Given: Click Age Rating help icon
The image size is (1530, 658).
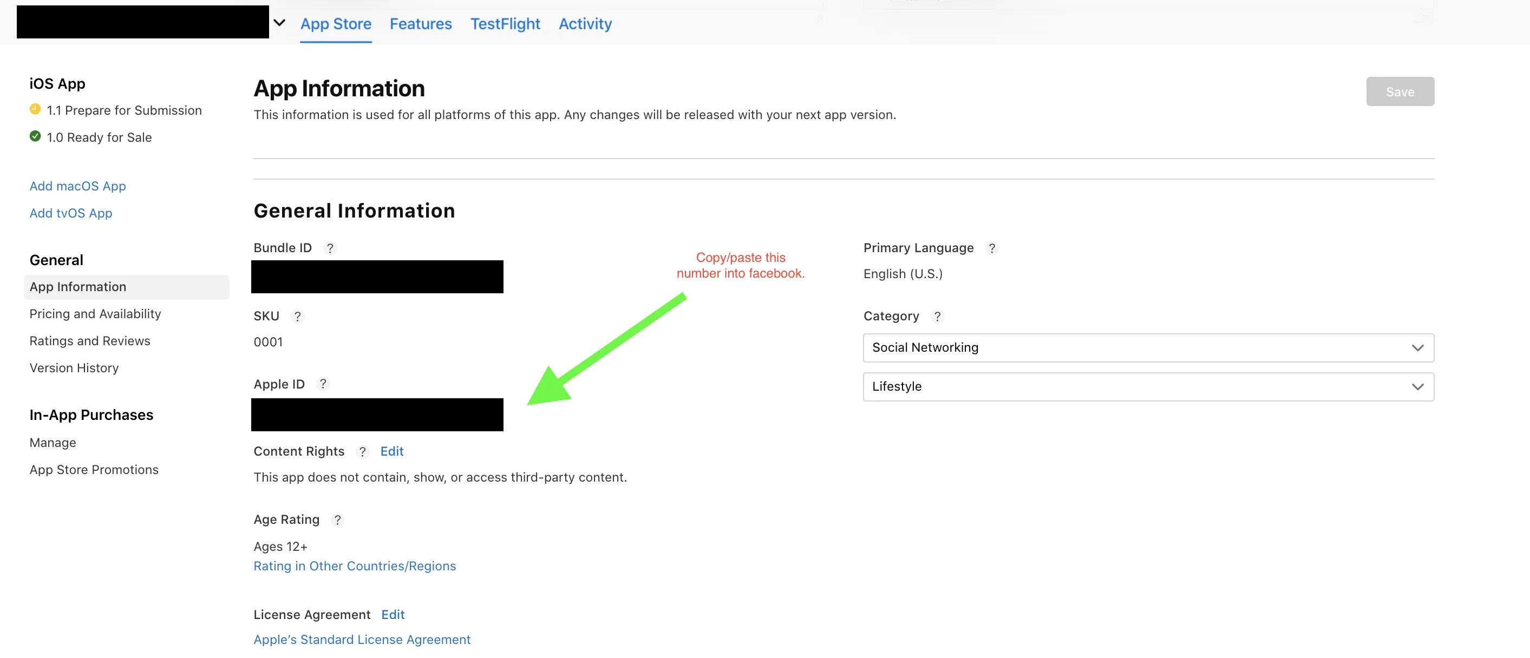Looking at the screenshot, I should [337, 520].
